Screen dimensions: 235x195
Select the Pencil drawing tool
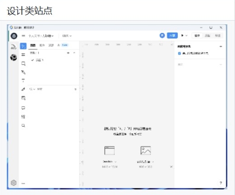pyautogui.click(x=23, y=89)
